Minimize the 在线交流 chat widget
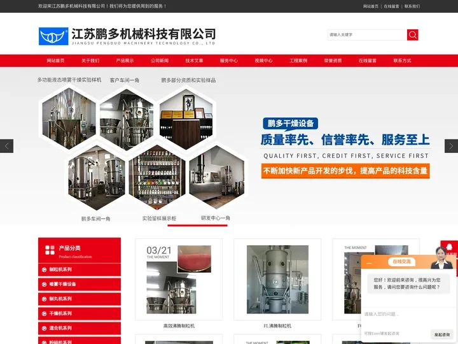 coord(369,263)
